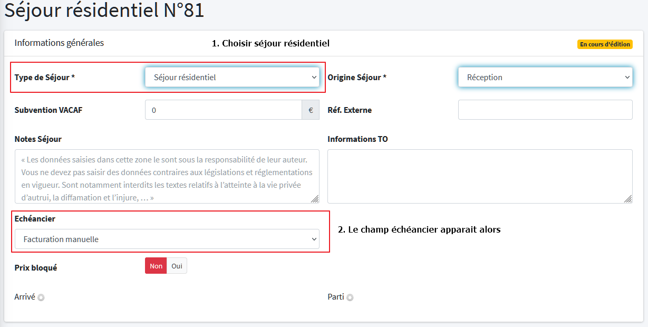Focus the Subvention VACAF amount field
This screenshot has height=327, width=648.
(223, 110)
